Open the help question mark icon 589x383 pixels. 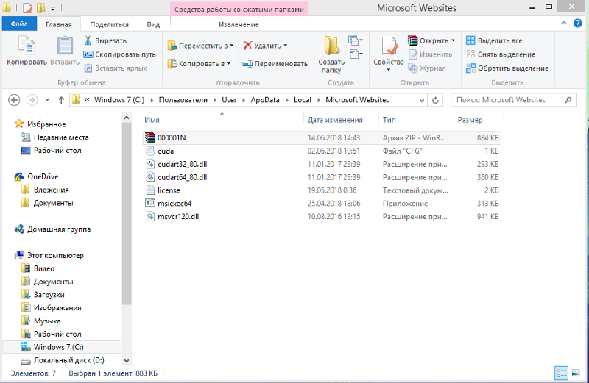pyautogui.click(x=577, y=24)
